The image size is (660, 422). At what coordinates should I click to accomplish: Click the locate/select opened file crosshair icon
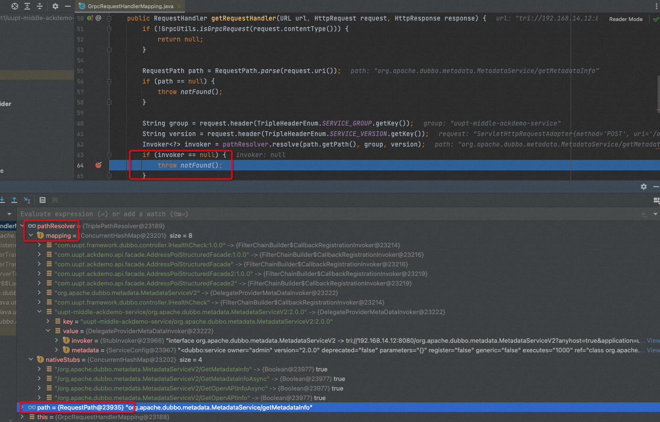[15, 6]
